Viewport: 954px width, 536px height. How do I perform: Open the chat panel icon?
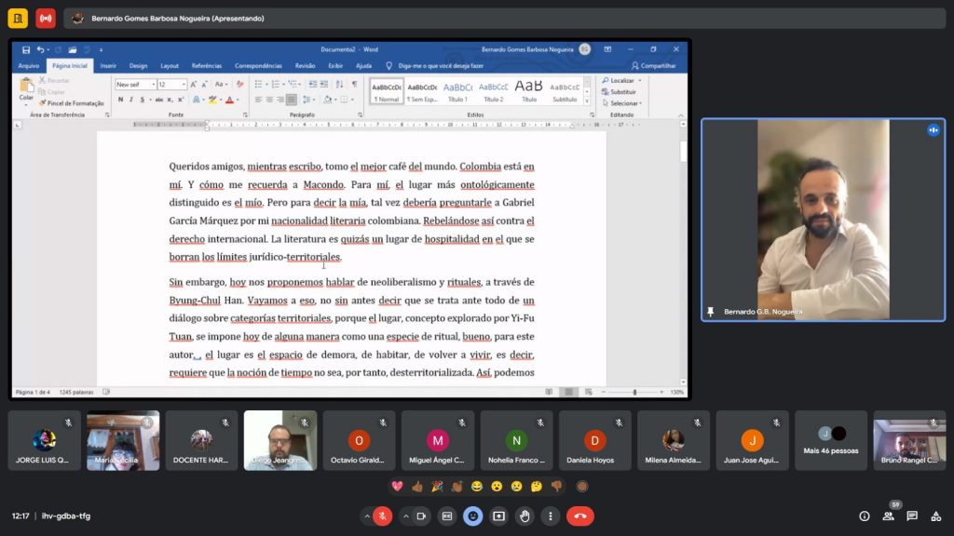(x=912, y=516)
